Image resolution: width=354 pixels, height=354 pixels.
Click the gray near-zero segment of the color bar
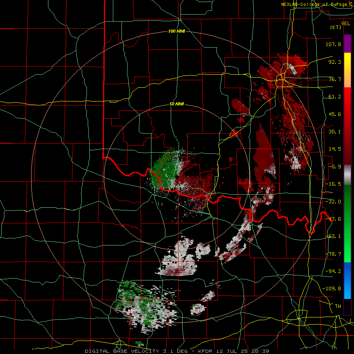(x=347, y=175)
